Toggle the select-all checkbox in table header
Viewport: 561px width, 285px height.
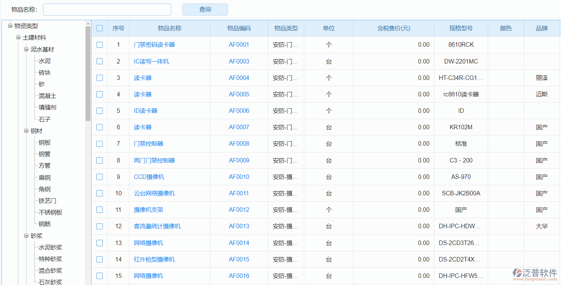click(x=99, y=28)
